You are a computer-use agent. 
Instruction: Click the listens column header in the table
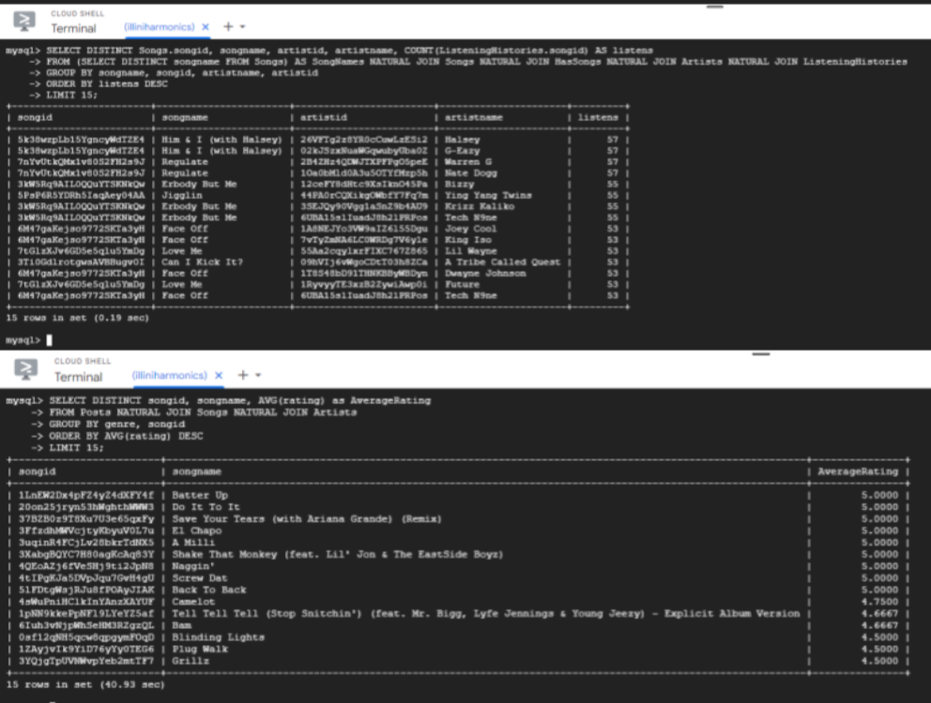pyautogui.click(x=597, y=117)
